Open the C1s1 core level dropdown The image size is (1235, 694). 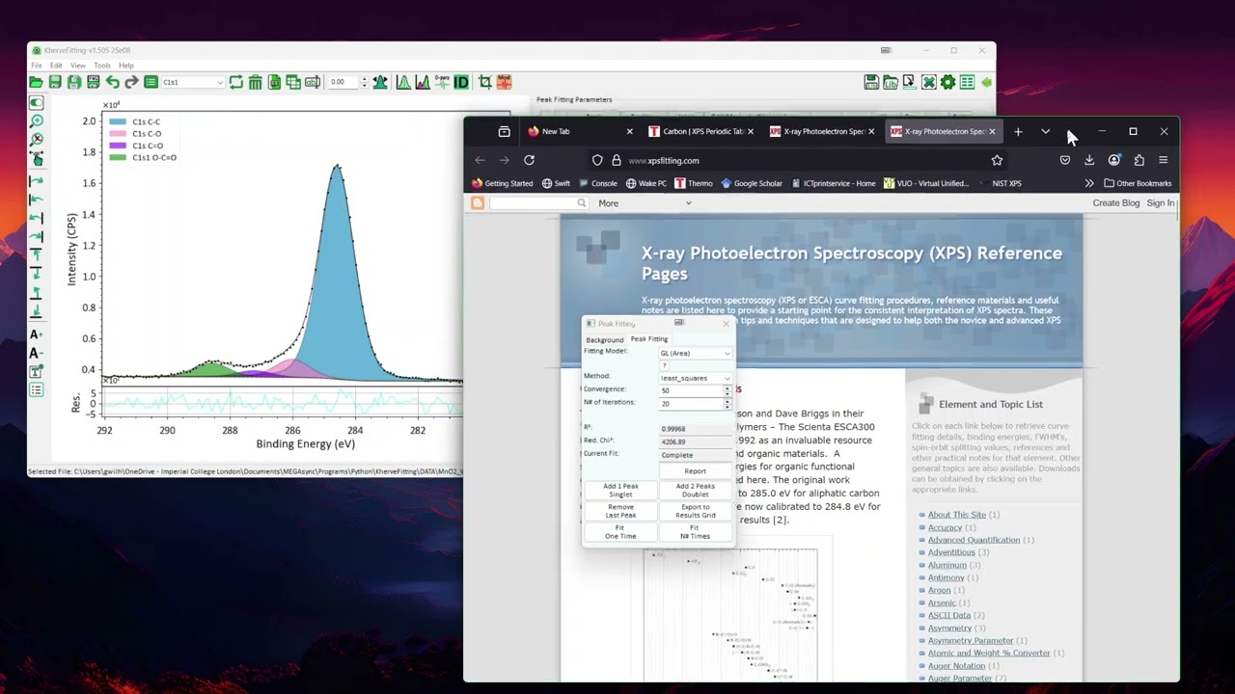(192, 83)
